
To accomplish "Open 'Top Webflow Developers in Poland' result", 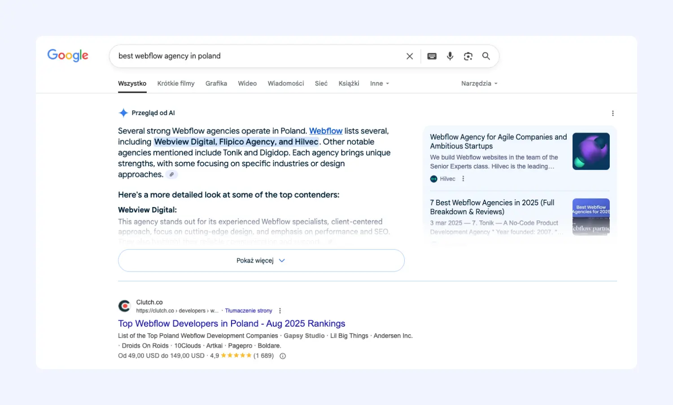I will [x=232, y=323].
